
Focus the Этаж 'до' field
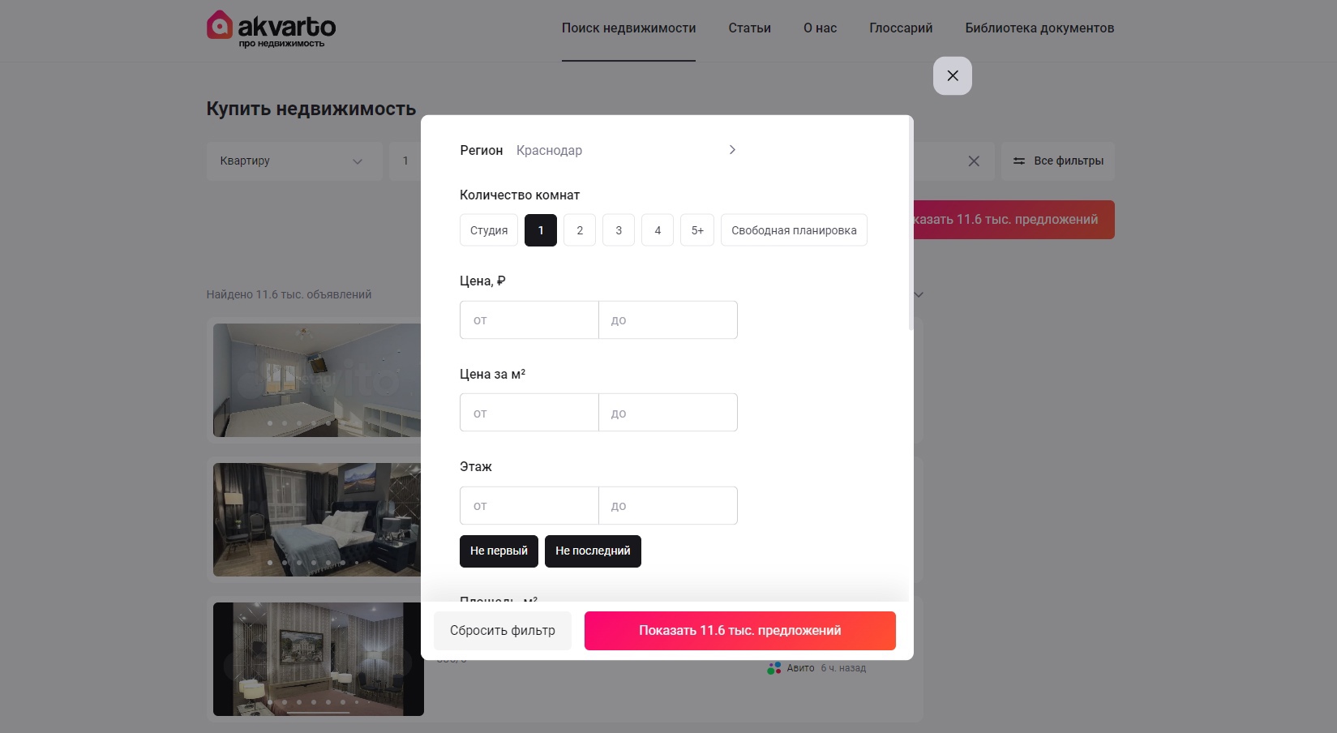click(x=668, y=506)
